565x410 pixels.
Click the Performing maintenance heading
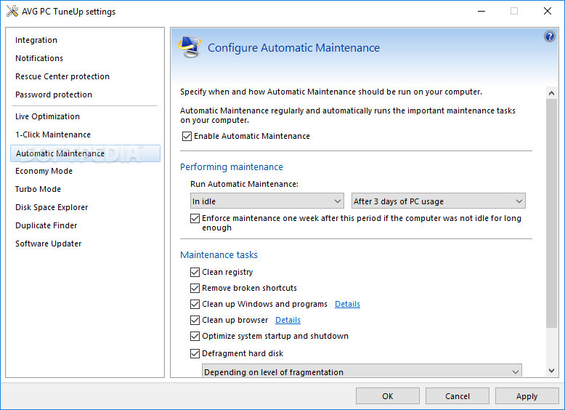click(x=232, y=167)
